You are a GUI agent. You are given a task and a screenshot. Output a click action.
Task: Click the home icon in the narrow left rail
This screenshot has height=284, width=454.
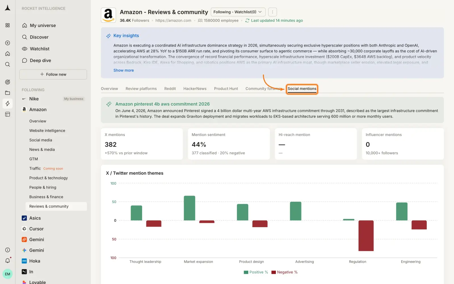[x=8, y=54]
